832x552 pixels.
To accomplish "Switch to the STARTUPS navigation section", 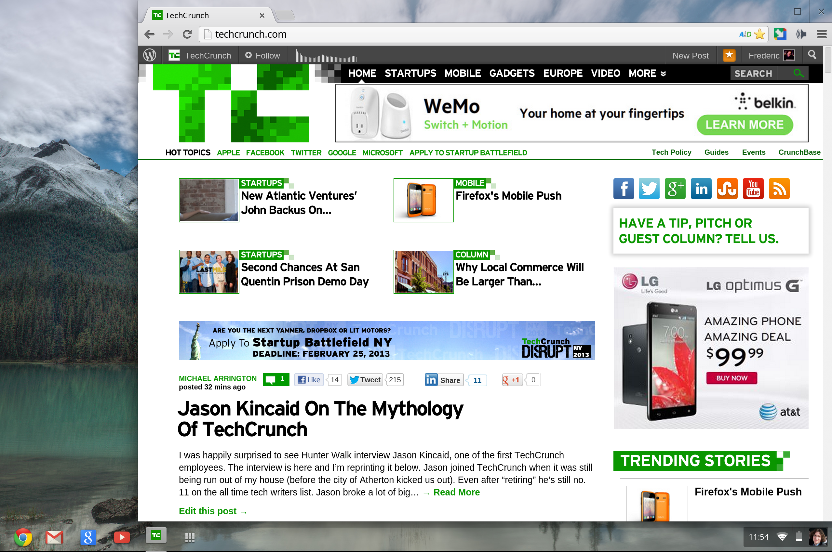I will tap(410, 73).
